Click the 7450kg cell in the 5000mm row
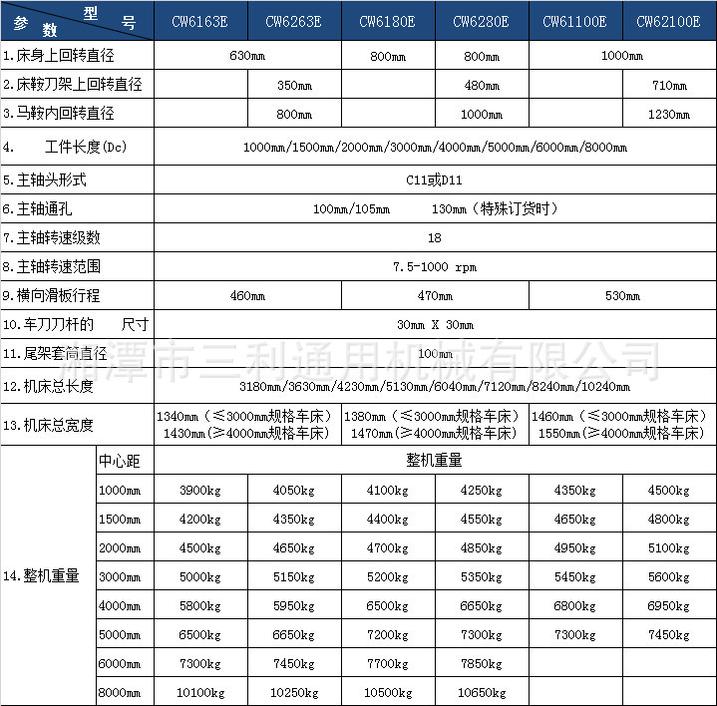The height and width of the screenshot is (706, 717). coord(669,634)
